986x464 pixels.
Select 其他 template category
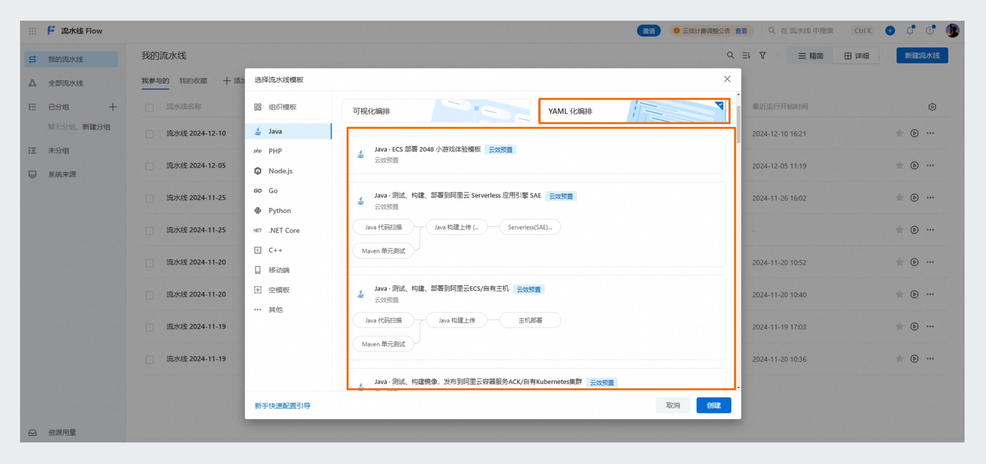(288, 310)
